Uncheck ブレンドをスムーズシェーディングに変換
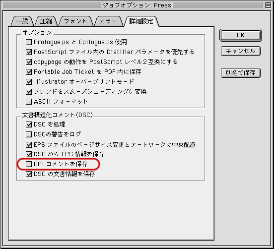 pos(29,92)
